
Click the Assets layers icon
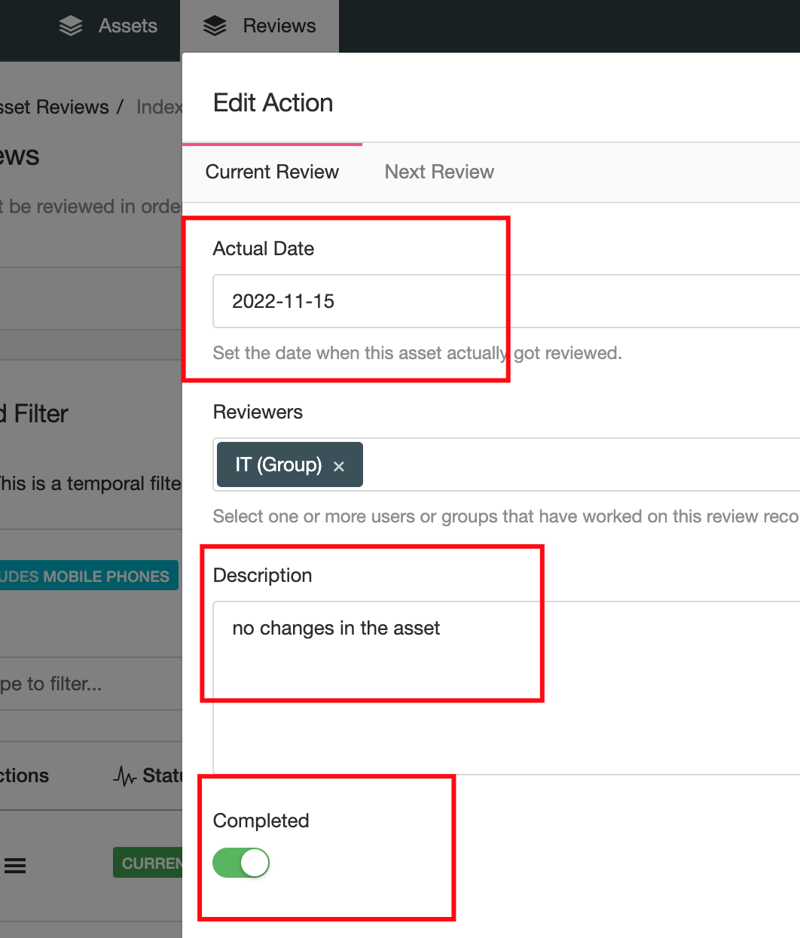(71, 26)
